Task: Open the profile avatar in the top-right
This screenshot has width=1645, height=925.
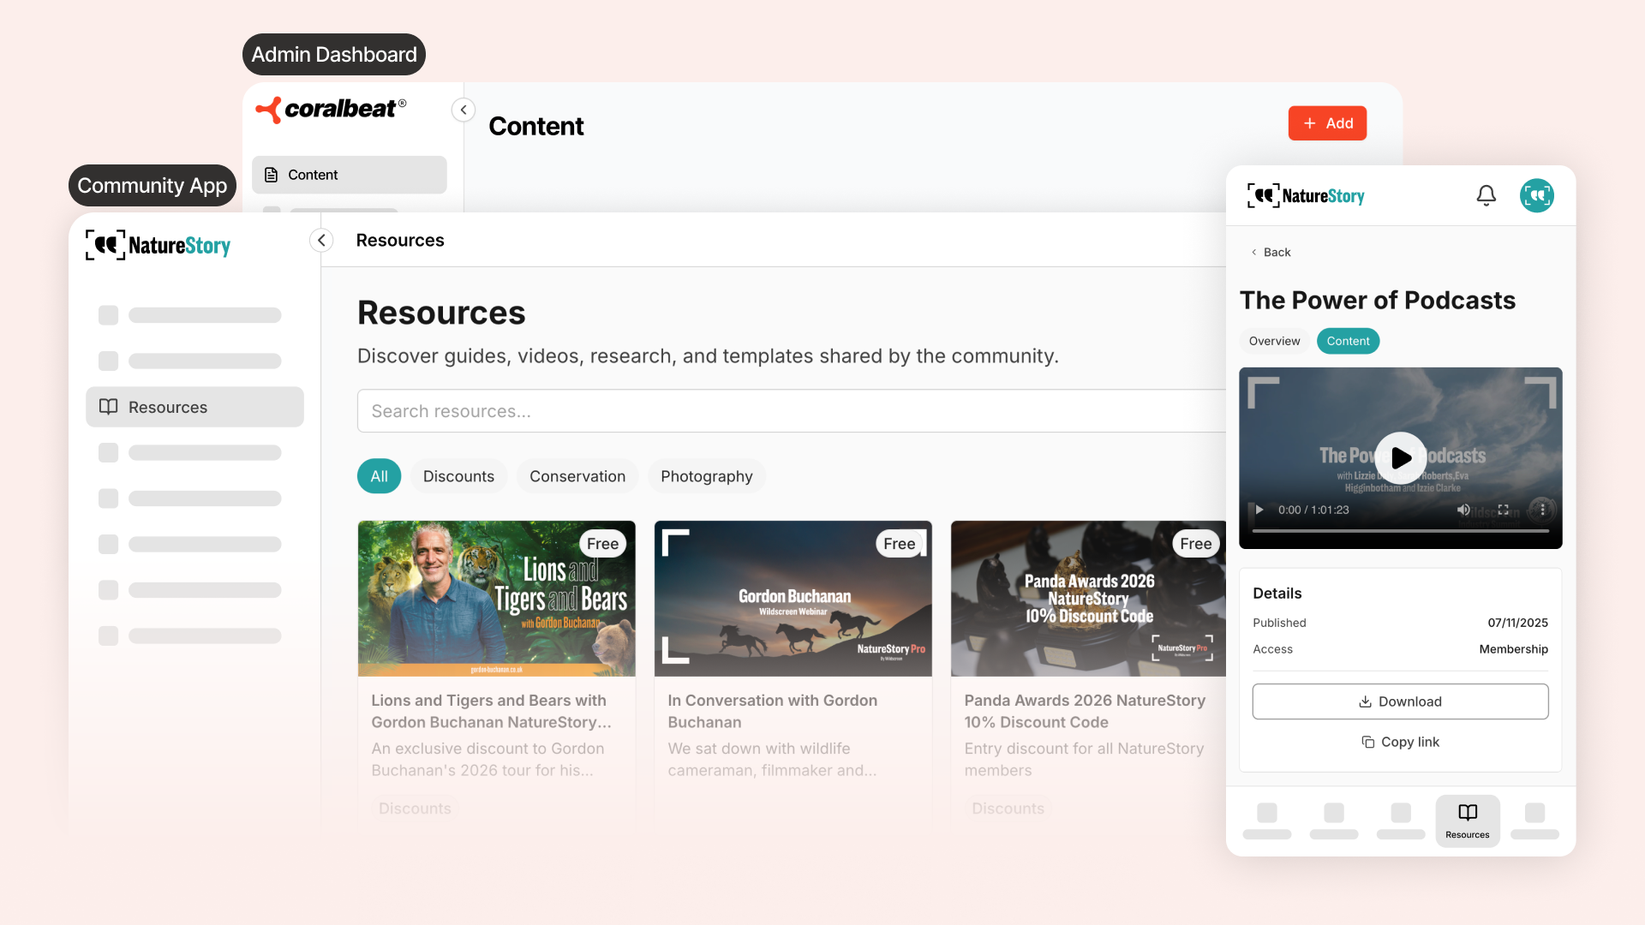Action: click(1536, 195)
